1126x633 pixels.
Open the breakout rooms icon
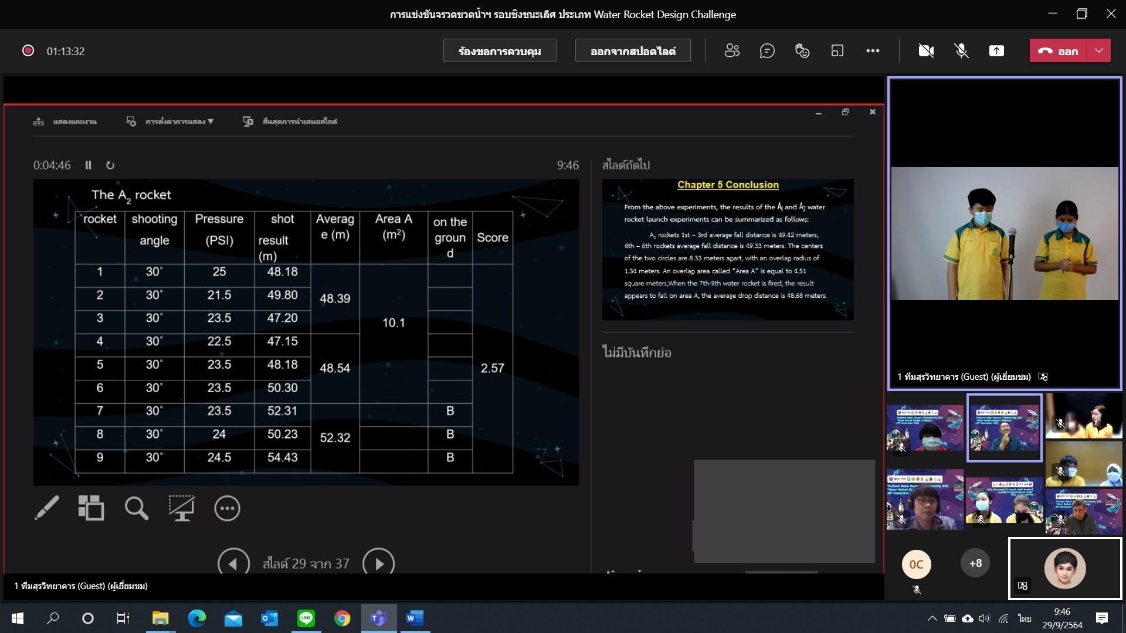coord(837,51)
